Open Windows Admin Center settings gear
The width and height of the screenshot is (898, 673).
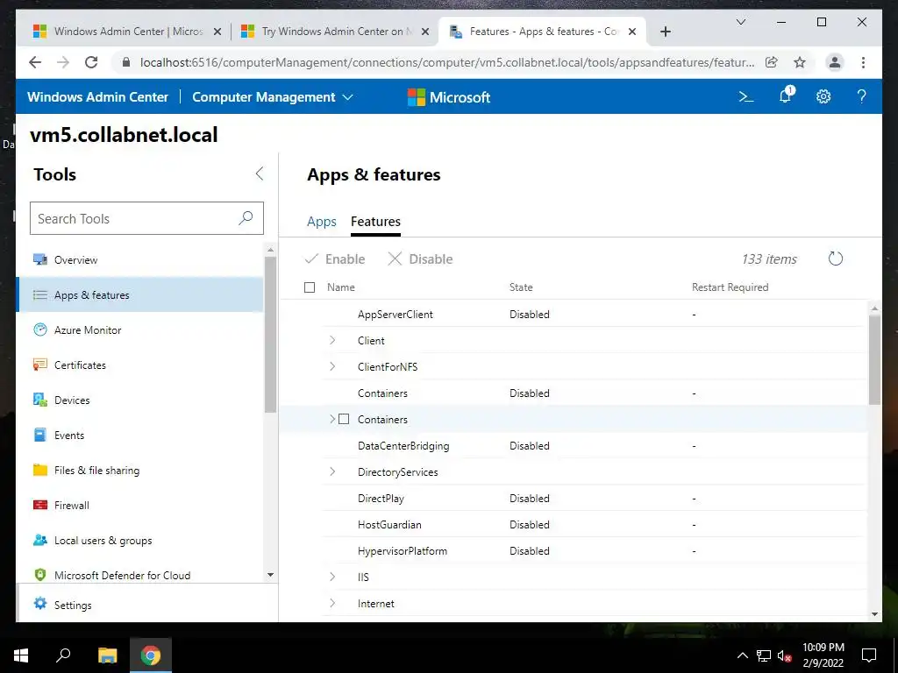click(x=823, y=96)
